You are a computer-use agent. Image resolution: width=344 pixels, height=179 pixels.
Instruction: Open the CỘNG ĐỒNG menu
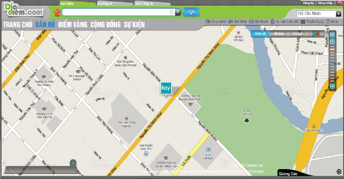105,25
